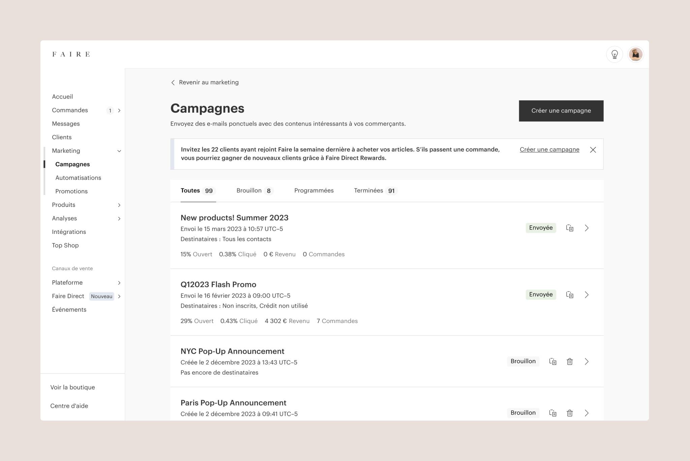Expand the Analyses sidebar menu

(x=119, y=219)
